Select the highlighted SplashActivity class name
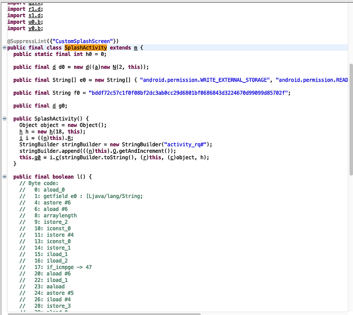This screenshot has height=315, width=353. coord(86,47)
